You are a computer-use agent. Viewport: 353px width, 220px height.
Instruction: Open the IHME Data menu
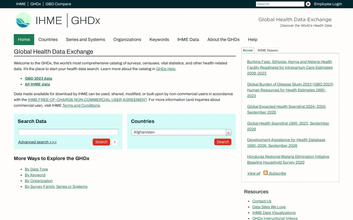pos(188,40)
